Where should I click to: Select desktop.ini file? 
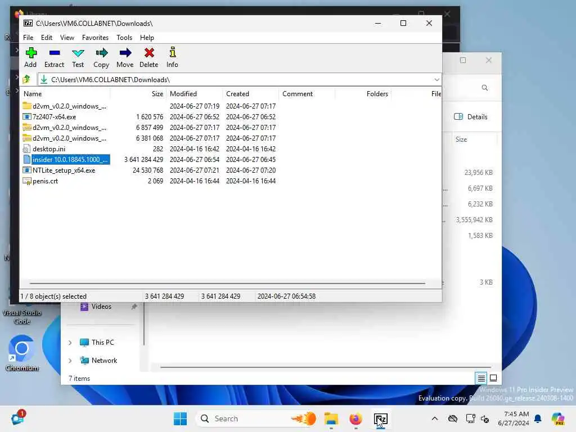(x=149, y=148)
